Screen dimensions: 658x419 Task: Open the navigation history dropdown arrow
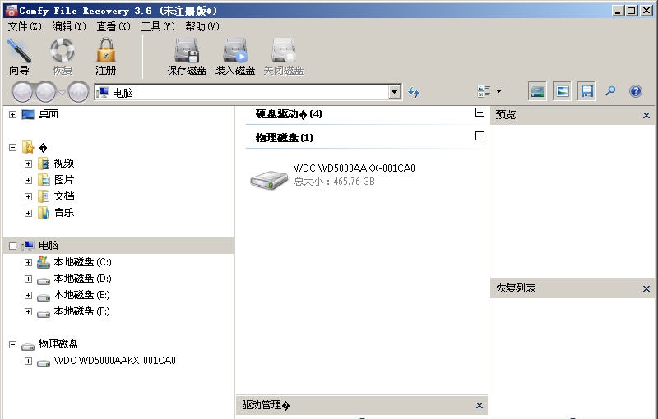pos(62,92)
